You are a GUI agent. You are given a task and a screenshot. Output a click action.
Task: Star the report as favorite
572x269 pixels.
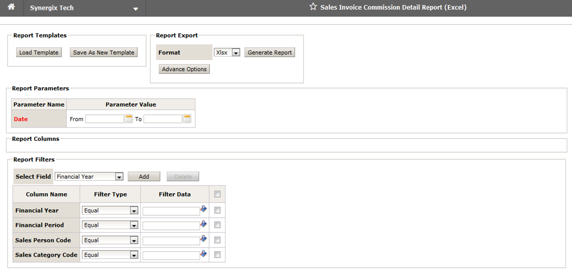point(313,7)
